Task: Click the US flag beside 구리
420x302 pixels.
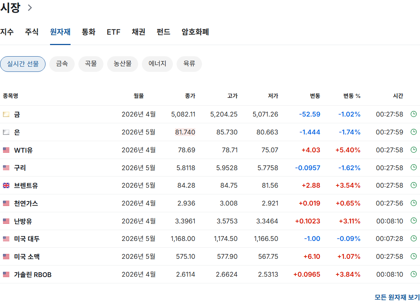Action: point(6,168)
